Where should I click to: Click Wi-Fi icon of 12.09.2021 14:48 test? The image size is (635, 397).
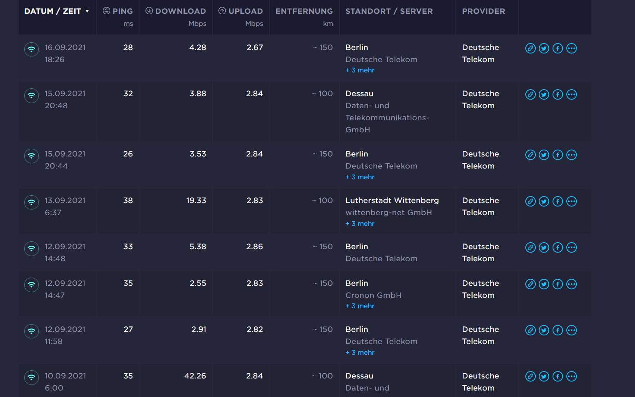tap(32, 248)
